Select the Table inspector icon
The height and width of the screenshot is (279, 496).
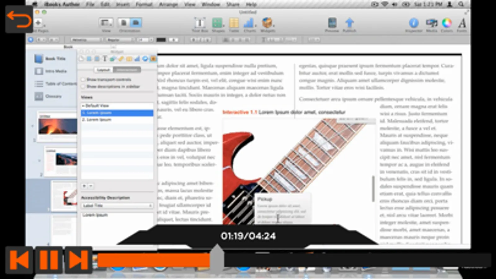(x=129, y=59)
